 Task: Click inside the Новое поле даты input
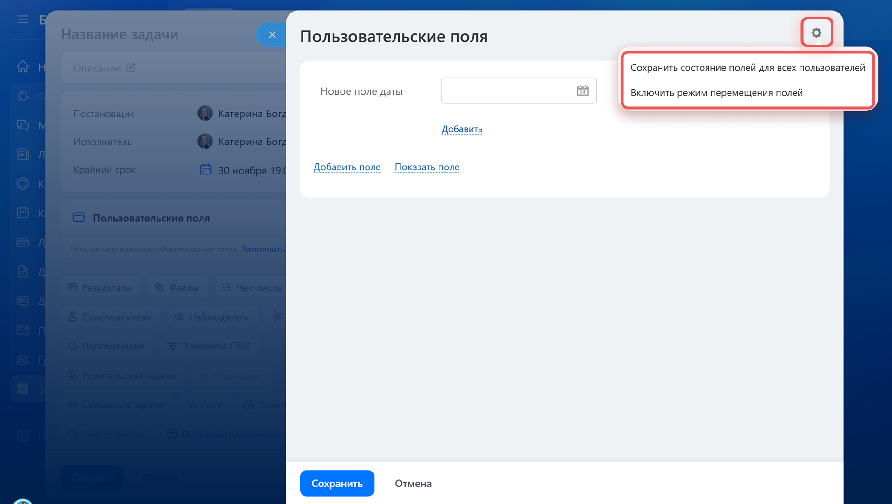[x=511, y=90]
